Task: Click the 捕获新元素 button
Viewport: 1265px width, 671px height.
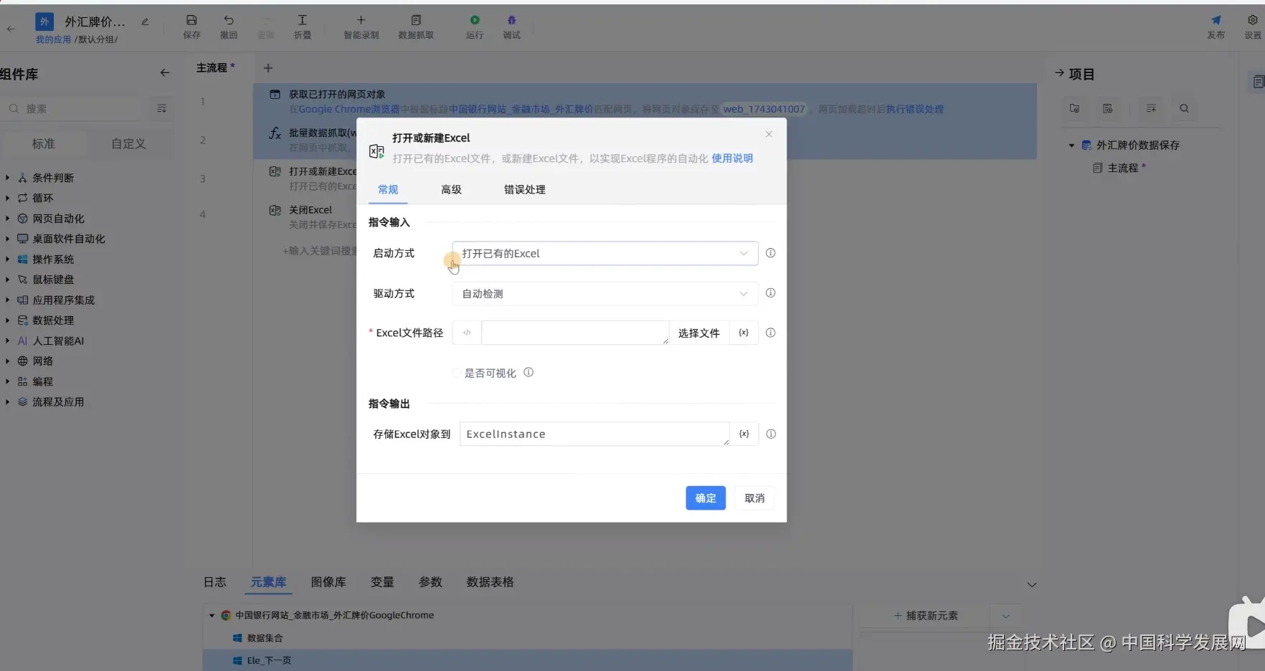Action: [925, 616]
